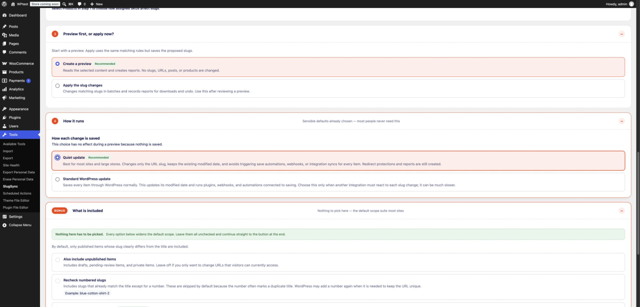This screenshot has height=307, width=640.
Task: Click the Recommended tag beside Quiet update
Action: pos(98,157)
